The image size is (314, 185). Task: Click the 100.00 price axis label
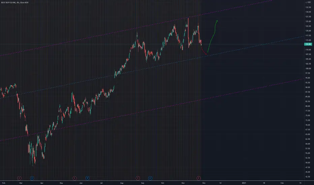pos(308,68)
